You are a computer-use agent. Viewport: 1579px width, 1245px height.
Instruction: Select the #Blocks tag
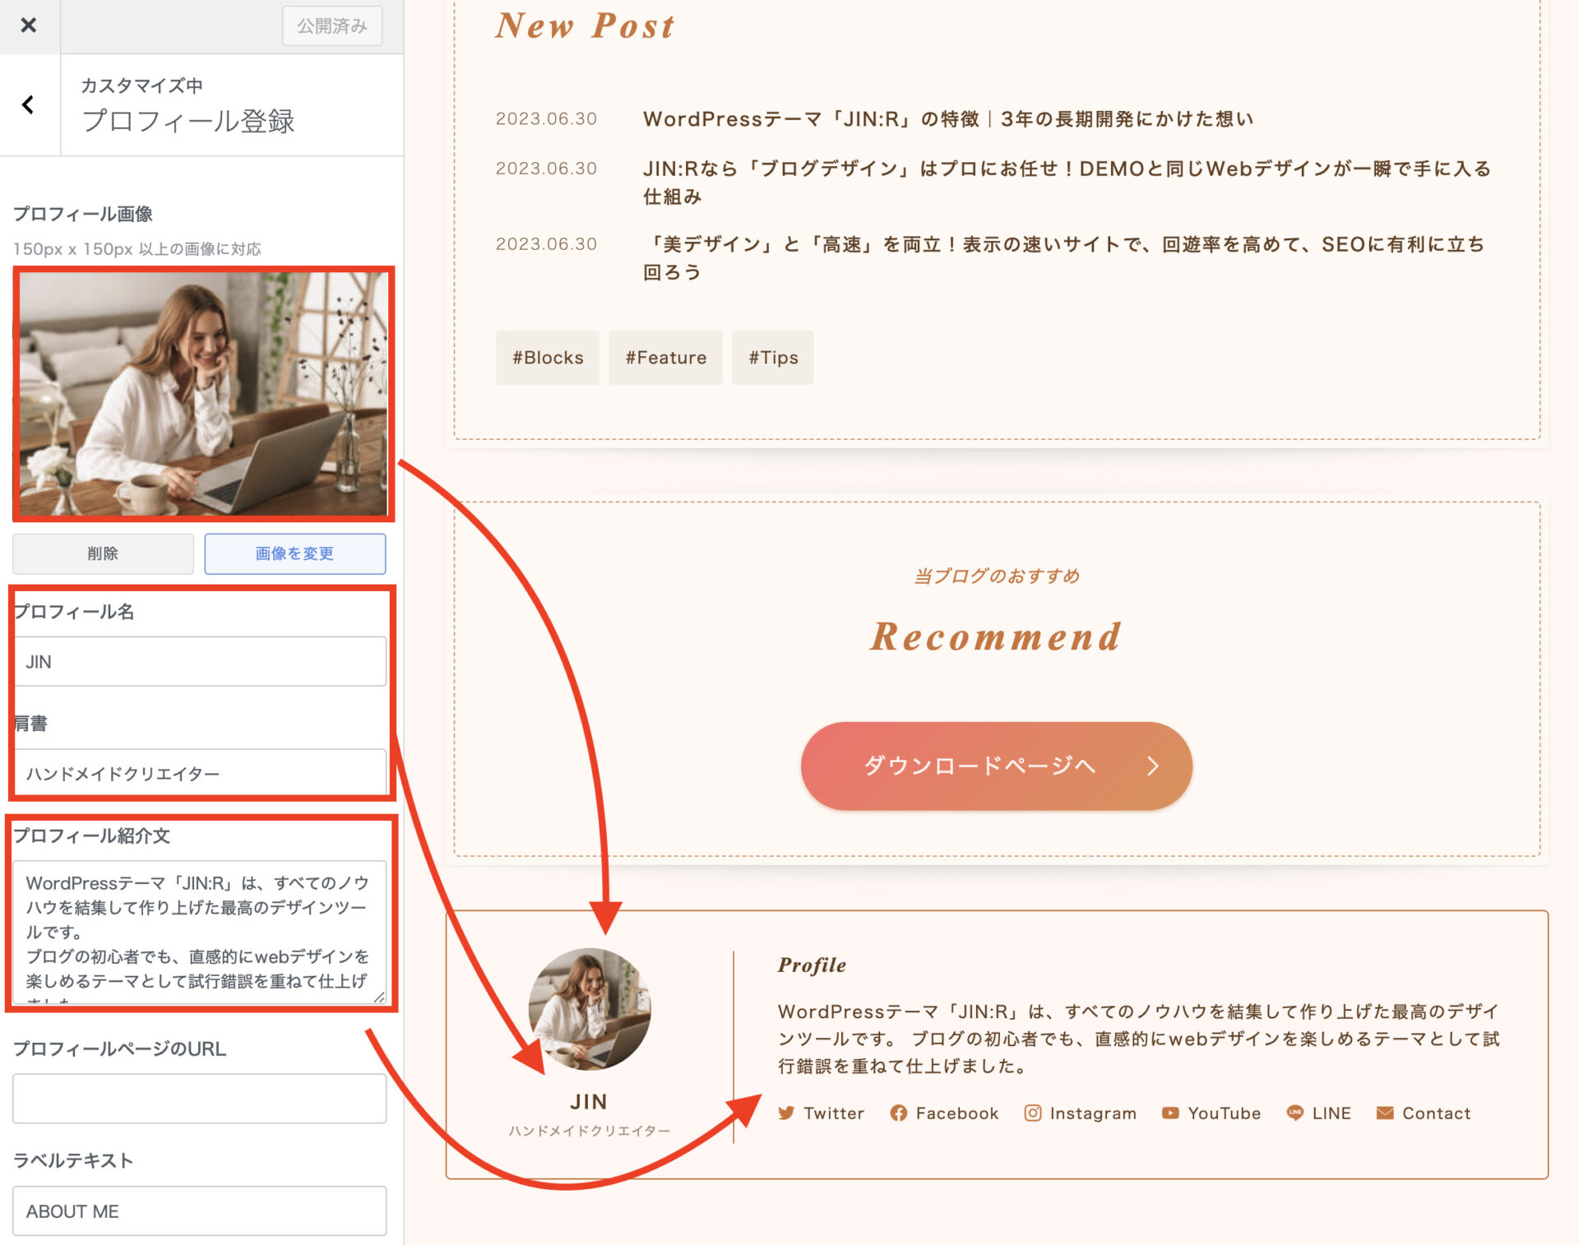[x=548, y=358]
